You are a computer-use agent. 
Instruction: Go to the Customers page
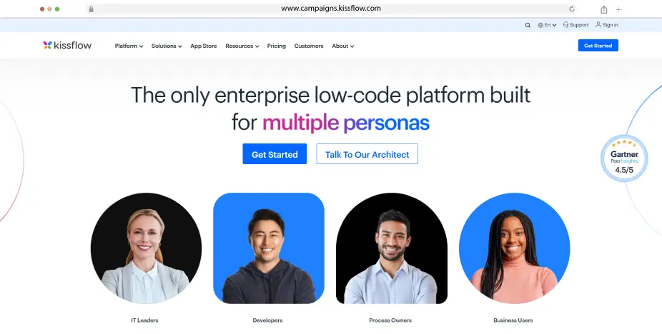tap(309, 46)
